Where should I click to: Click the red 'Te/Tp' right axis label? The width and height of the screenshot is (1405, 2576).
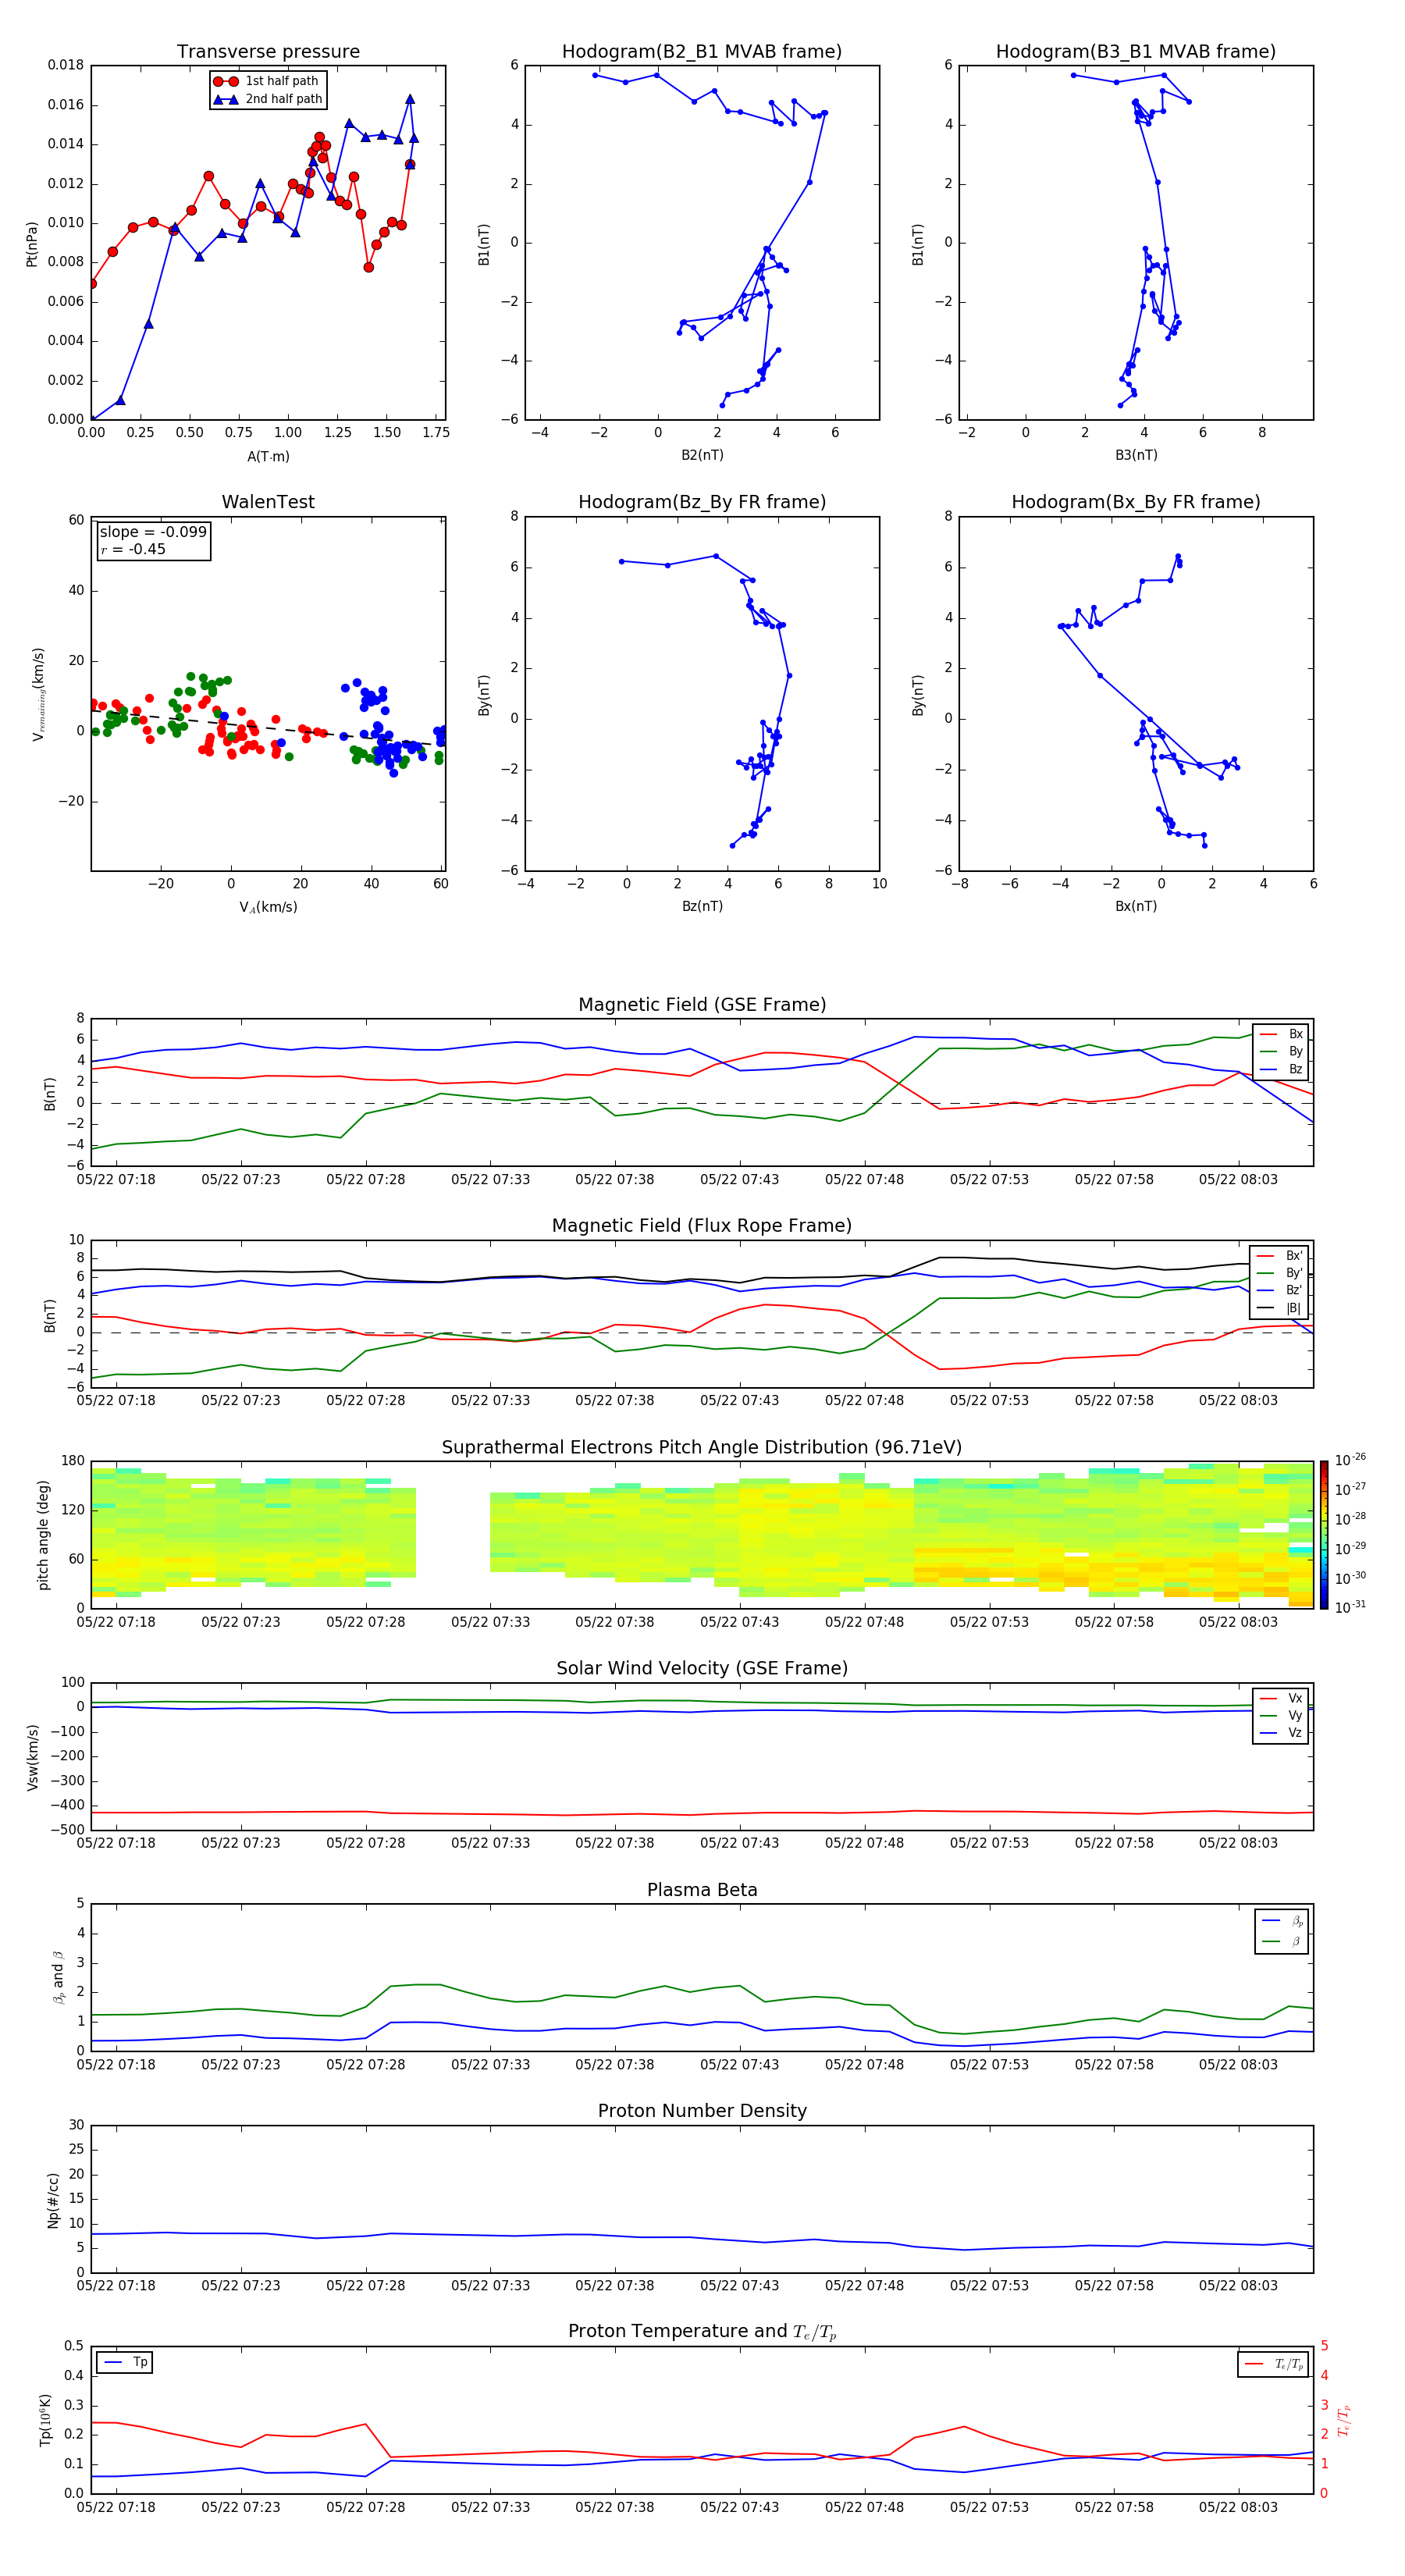[1344, 2421]
